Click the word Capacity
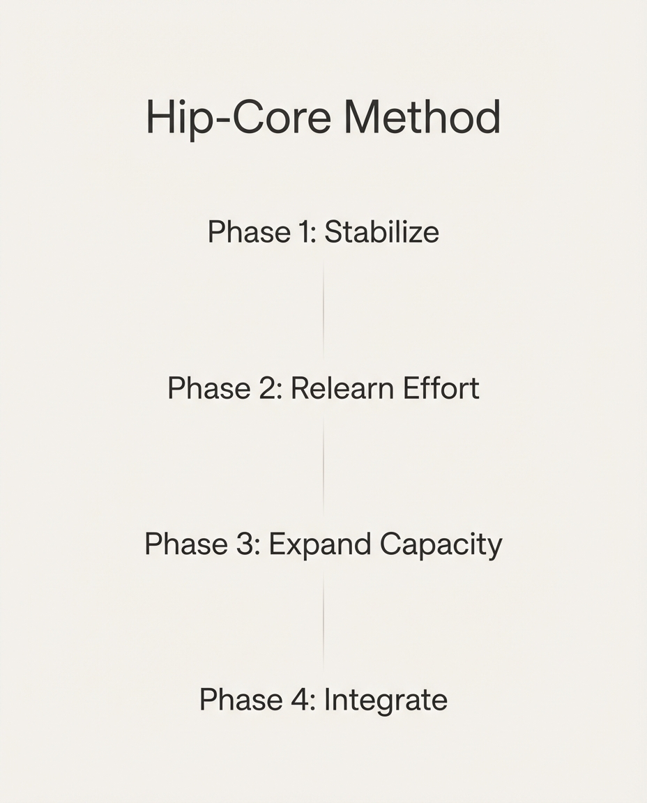This screenshot has height=803, width=647. (441, 544)
